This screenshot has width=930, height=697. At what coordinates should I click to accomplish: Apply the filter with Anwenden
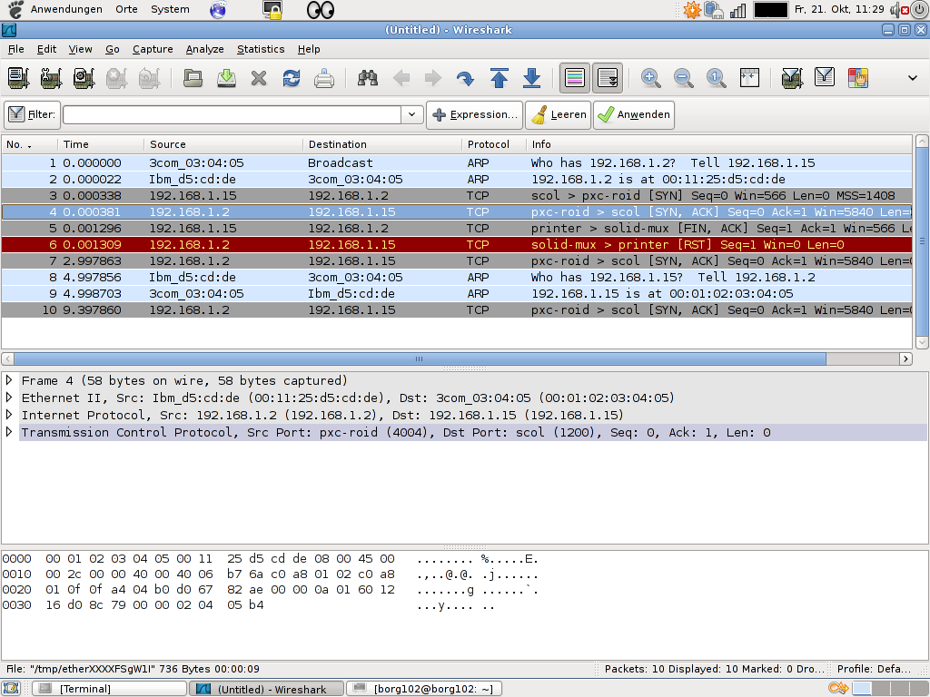(633, 114)
